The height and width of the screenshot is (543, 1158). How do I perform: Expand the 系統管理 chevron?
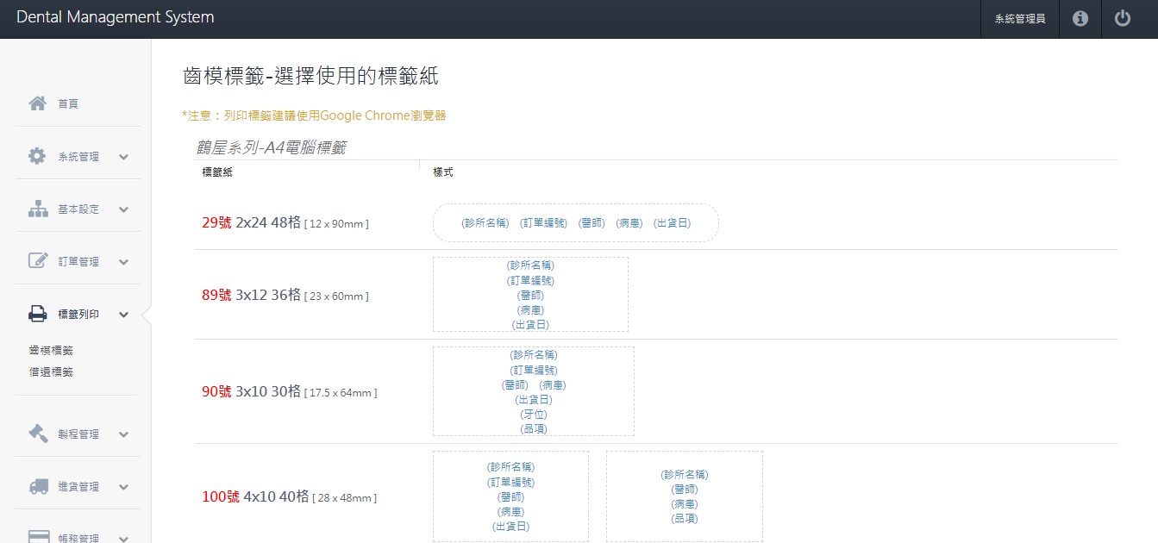(123, 157)
